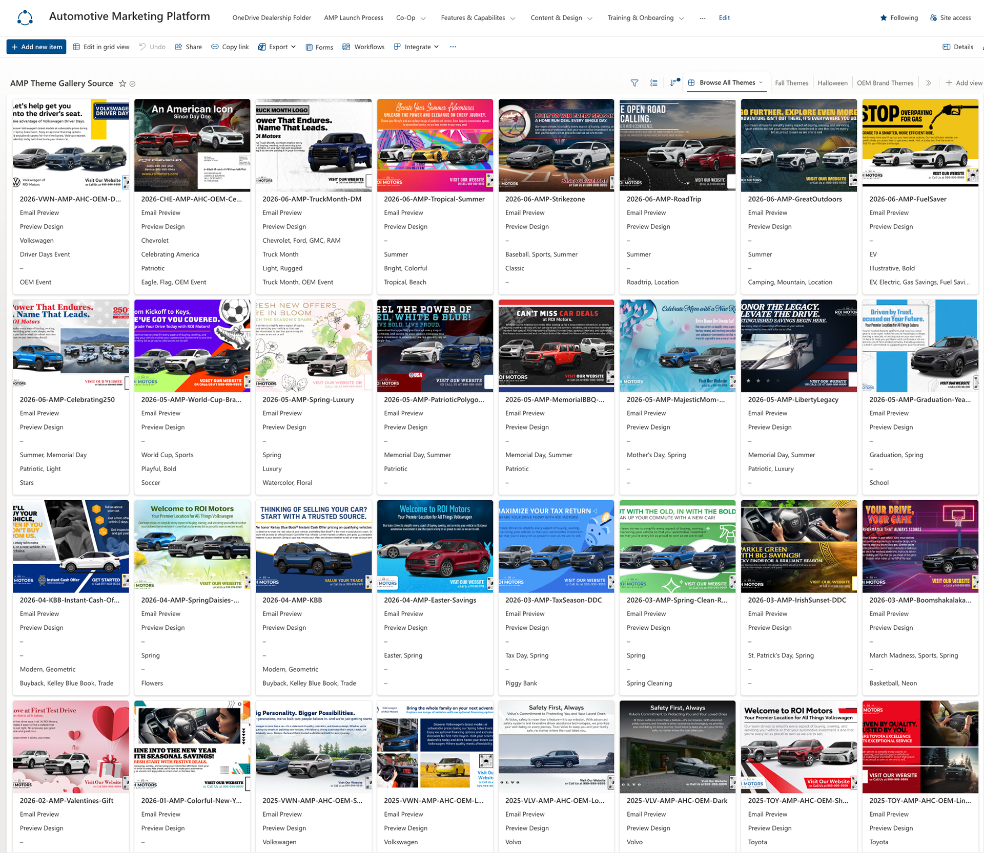The width and height of the screenshot is (984, 853).
Task: Open the filter pane icon
Action: point(634,83)
